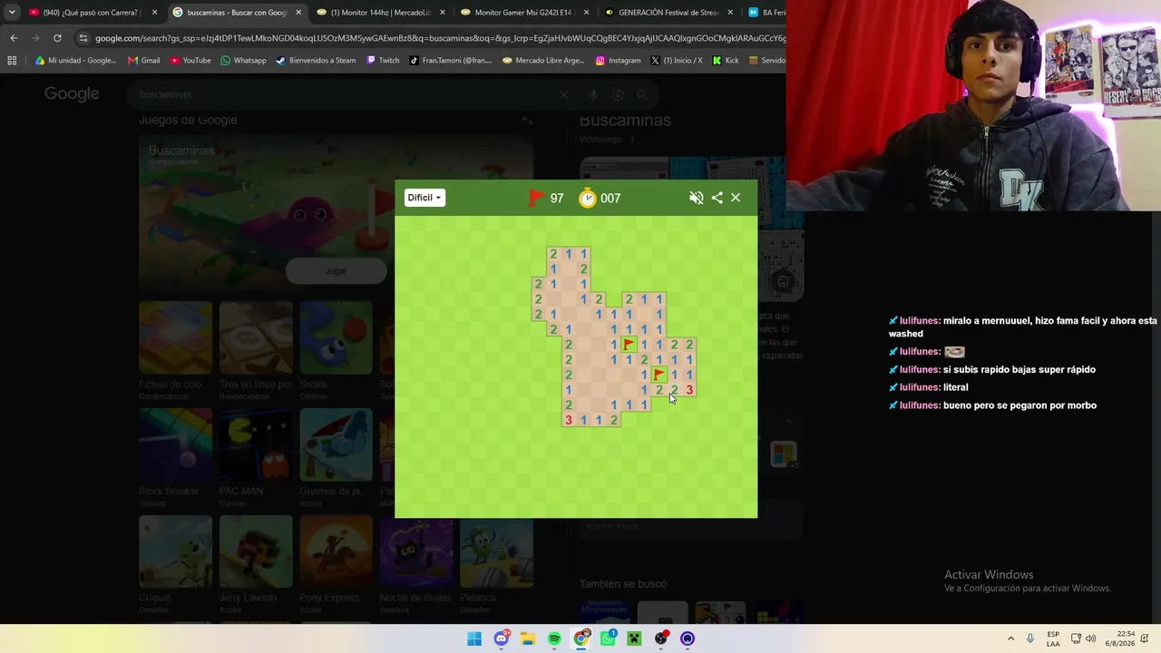Open Minecraft from the taskbar
This screenshot has width=1161, height=653.
[634, 638]
